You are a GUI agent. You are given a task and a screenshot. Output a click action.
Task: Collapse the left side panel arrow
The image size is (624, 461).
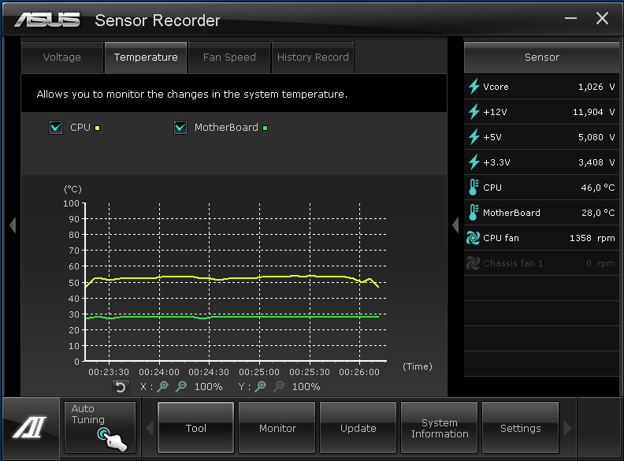(x=13, y=225)
